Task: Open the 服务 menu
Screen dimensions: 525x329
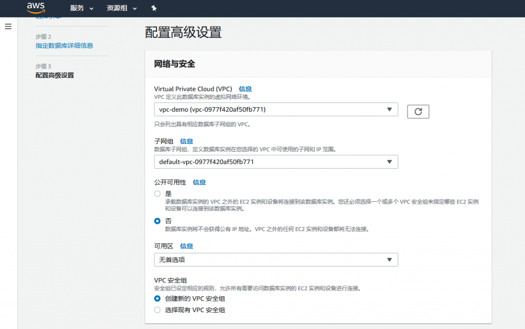Action: point(82,8)
